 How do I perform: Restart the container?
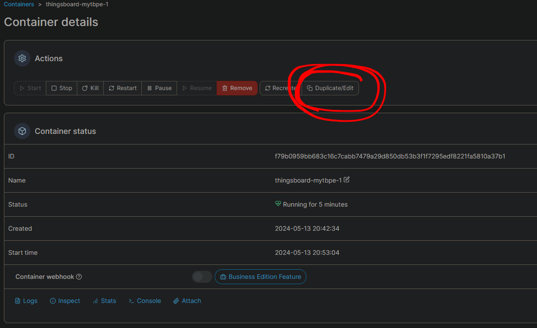tap(123, 88)
